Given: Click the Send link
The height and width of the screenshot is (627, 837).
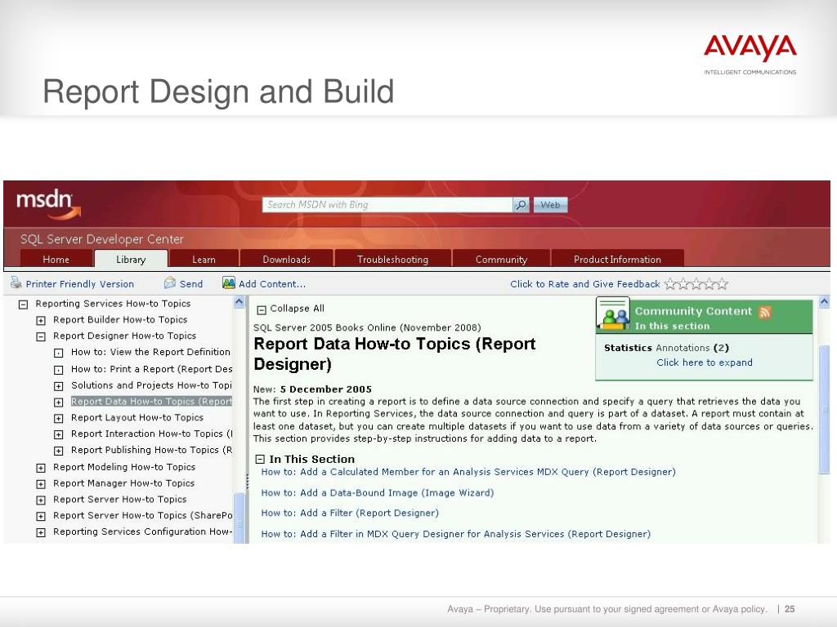Looking at the screenshot, I should pyautogui.click(x=191, y=284).
